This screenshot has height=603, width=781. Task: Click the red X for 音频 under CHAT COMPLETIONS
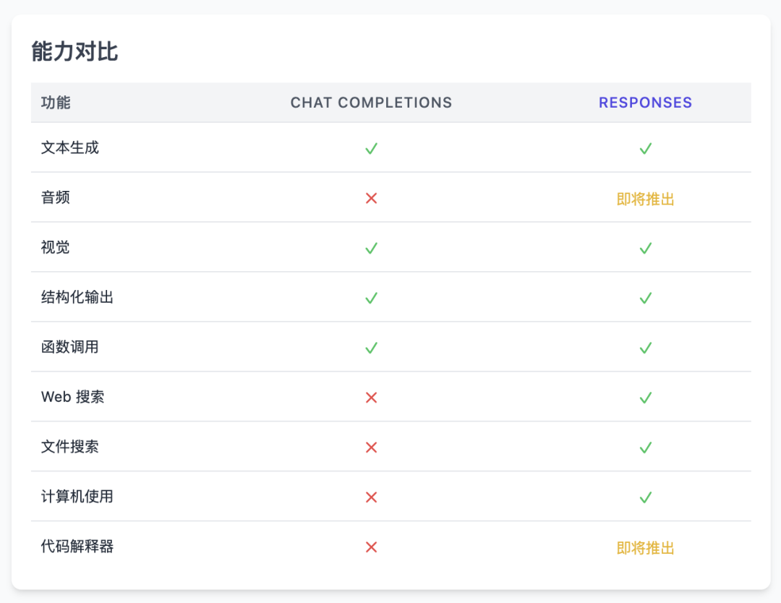(x=371, y=198)
